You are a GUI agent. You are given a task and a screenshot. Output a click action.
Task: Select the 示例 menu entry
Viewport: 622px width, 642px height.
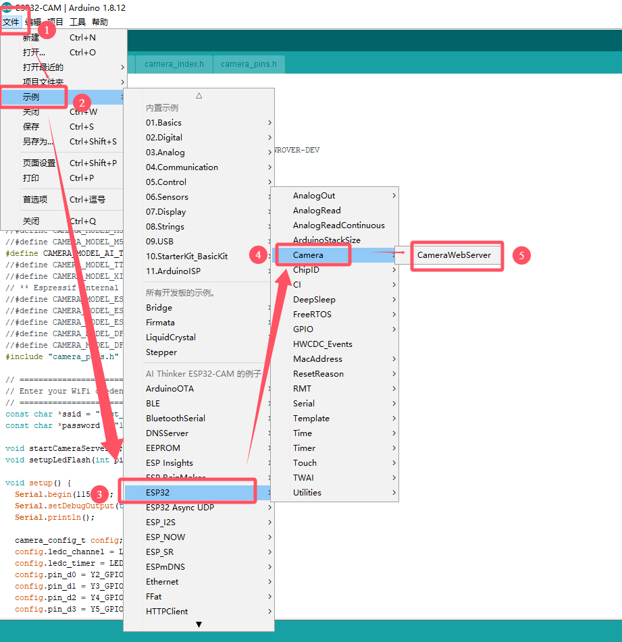(x=63, y=97)
